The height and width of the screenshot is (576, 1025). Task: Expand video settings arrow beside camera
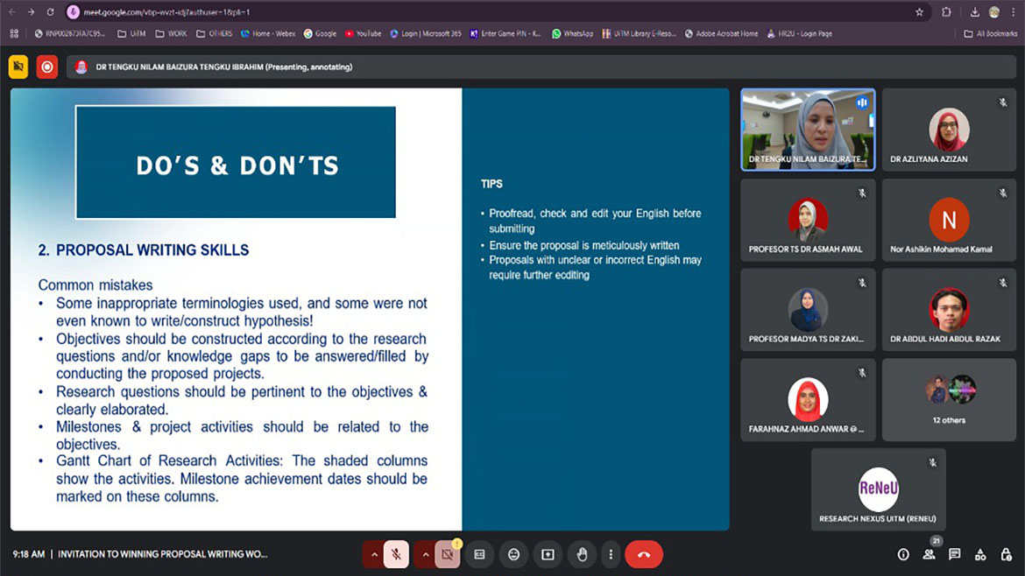click(425, 554)
